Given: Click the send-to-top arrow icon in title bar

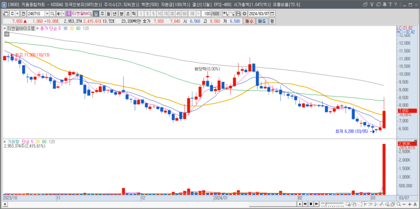Looking at the screenshot, I should [x=372, y=4].
